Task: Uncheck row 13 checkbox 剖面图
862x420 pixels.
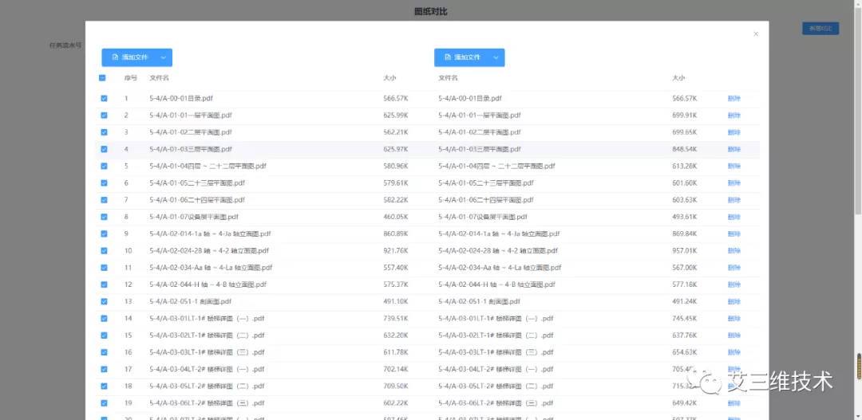Action: coord(104,301)
